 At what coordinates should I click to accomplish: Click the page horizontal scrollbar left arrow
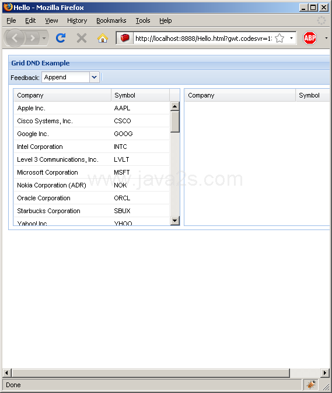point(7,373)
